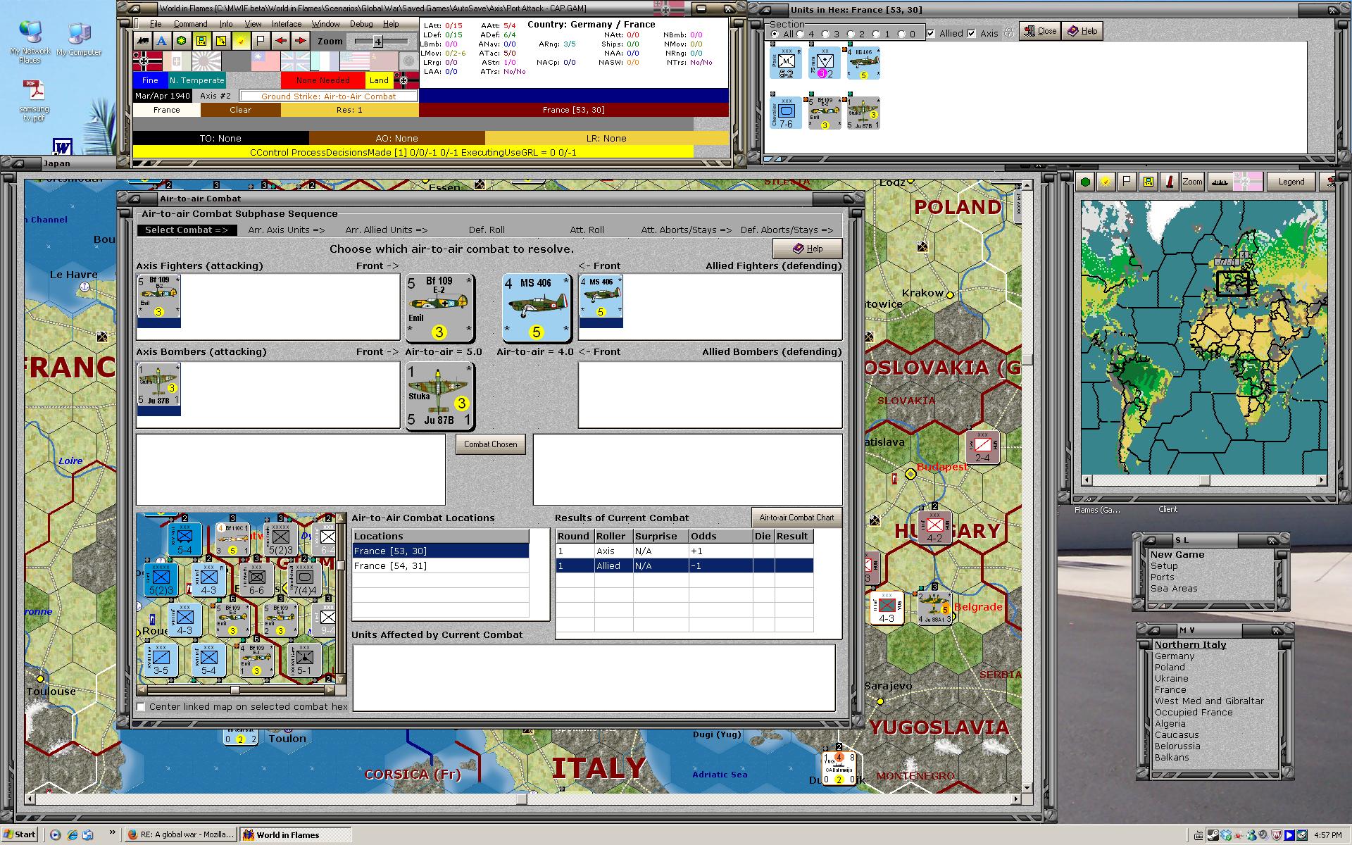Click Zoom button in global map toolbar
Viewport: 1352px width, 845px height.
tap(1192, 182)
